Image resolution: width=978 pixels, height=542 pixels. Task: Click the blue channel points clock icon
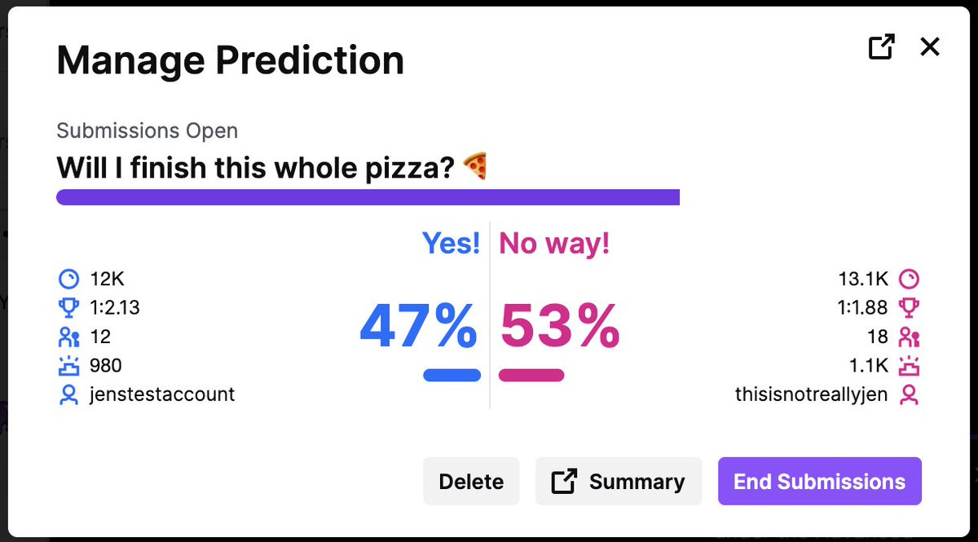[x=69, y=280]
